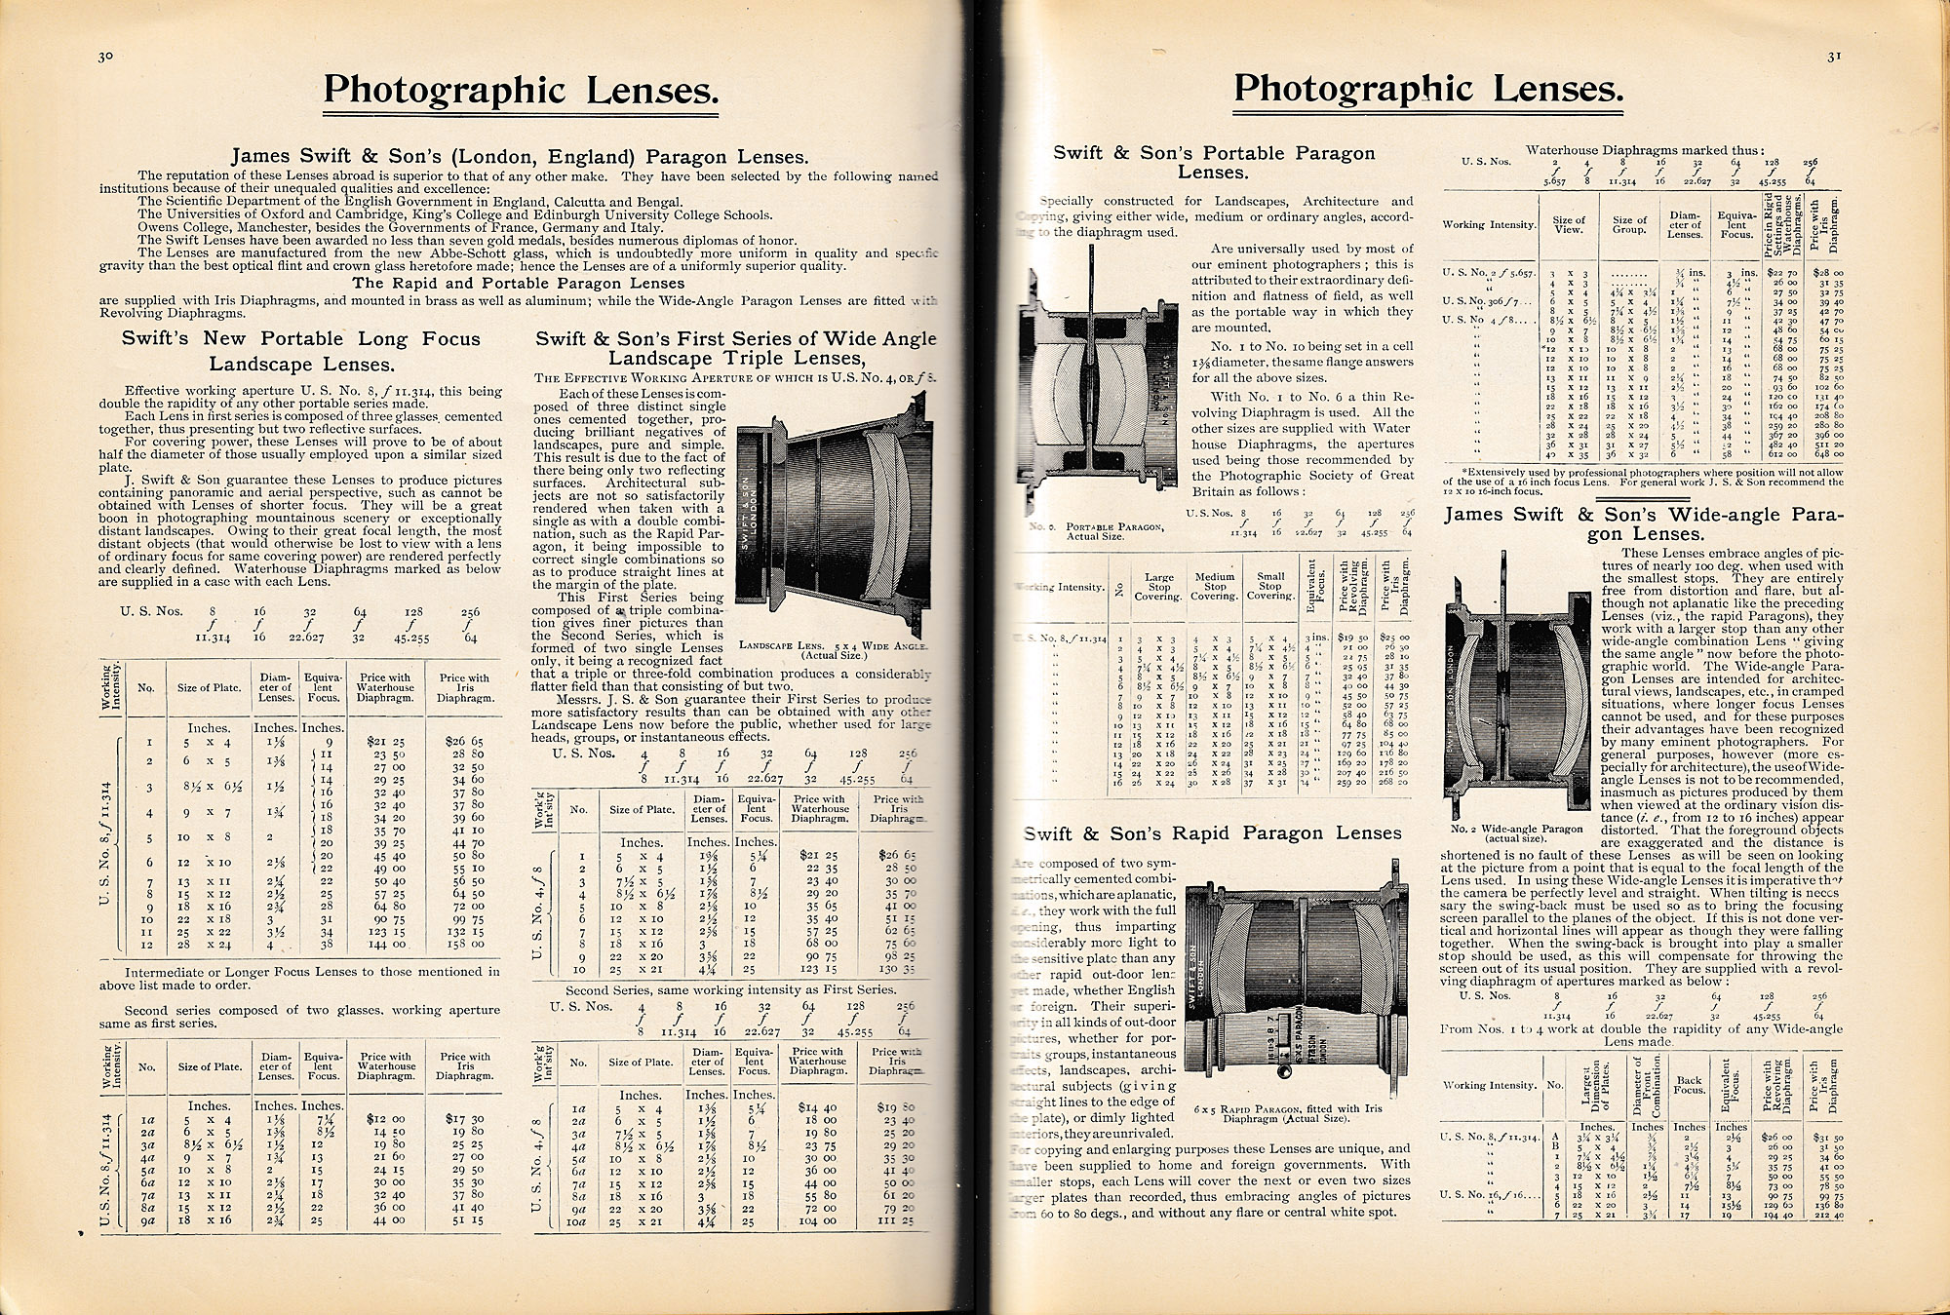Click subheading 'The Rapid and Portable Paragon Lenses'

(x=519, y=283)
